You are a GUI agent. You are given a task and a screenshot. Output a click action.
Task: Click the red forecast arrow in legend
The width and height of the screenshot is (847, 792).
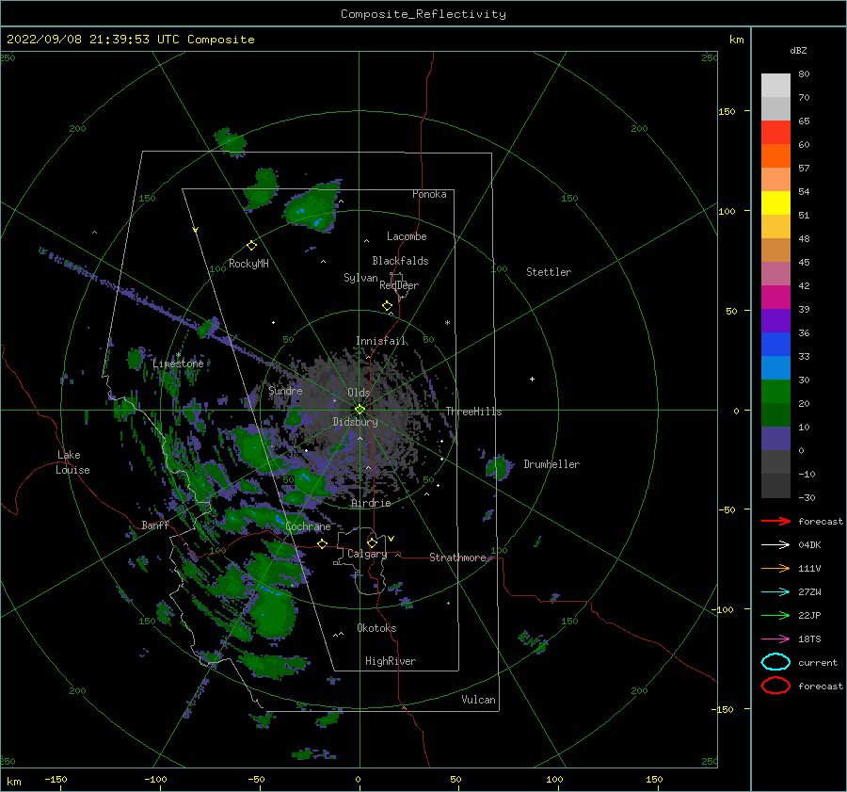click(x=775, y=521)
